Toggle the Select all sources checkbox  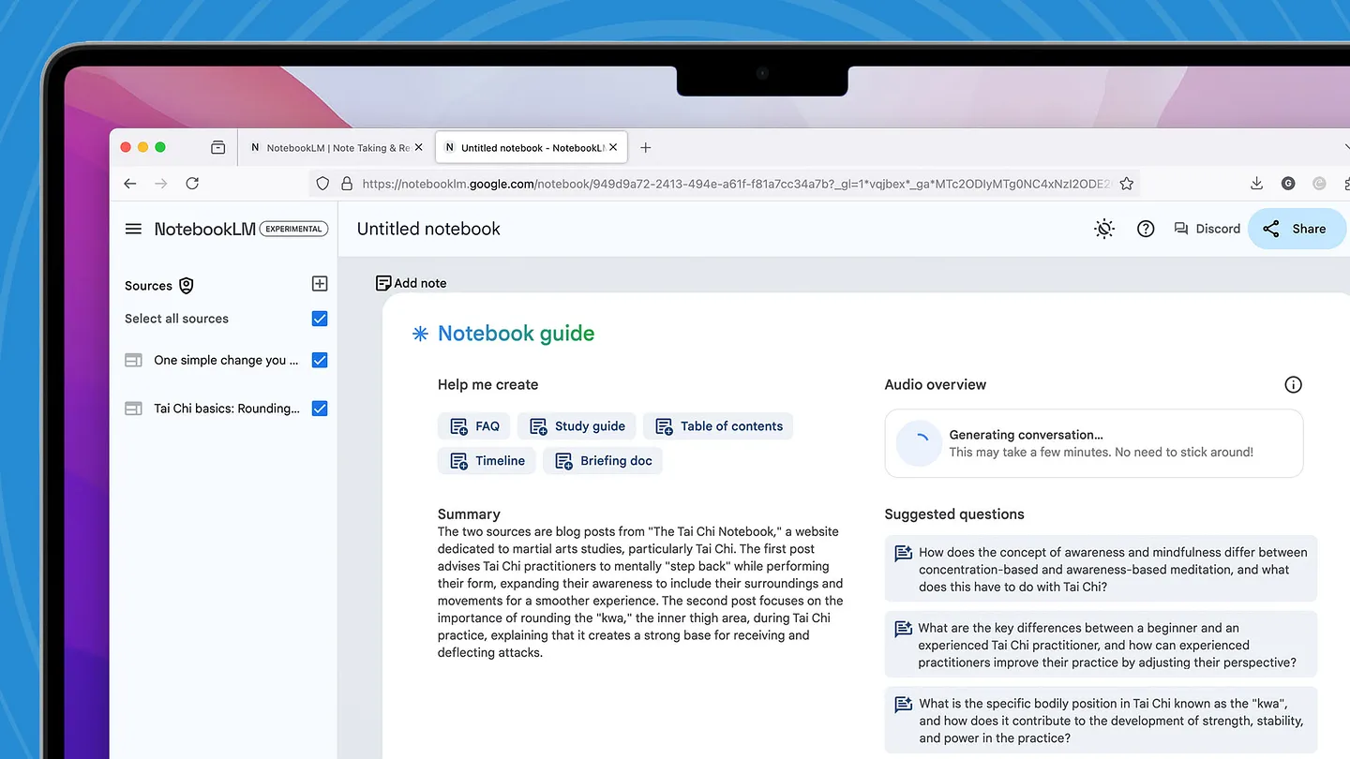pyautogui.click(x=320, y=319)
